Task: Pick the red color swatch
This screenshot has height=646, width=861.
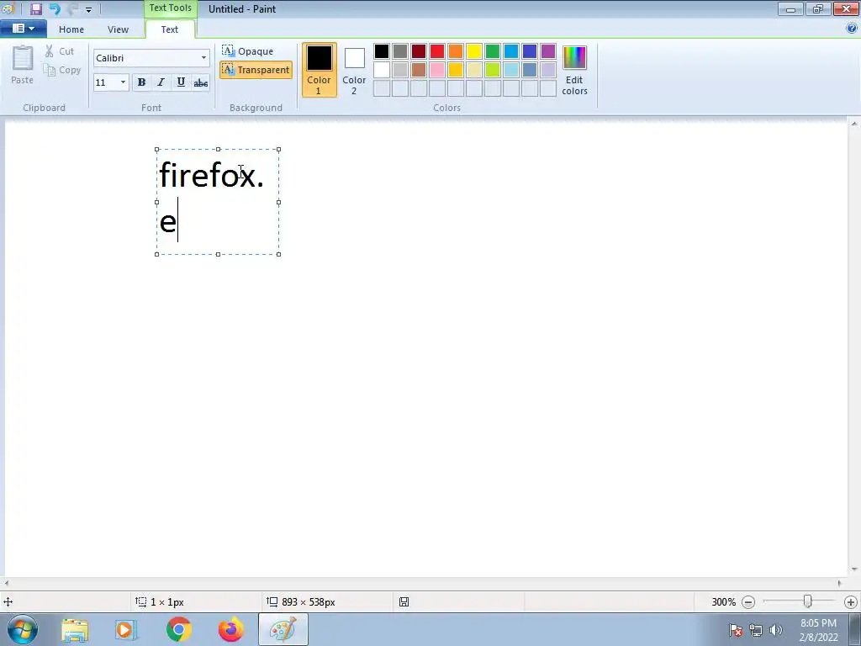Action: pos(437,51)
